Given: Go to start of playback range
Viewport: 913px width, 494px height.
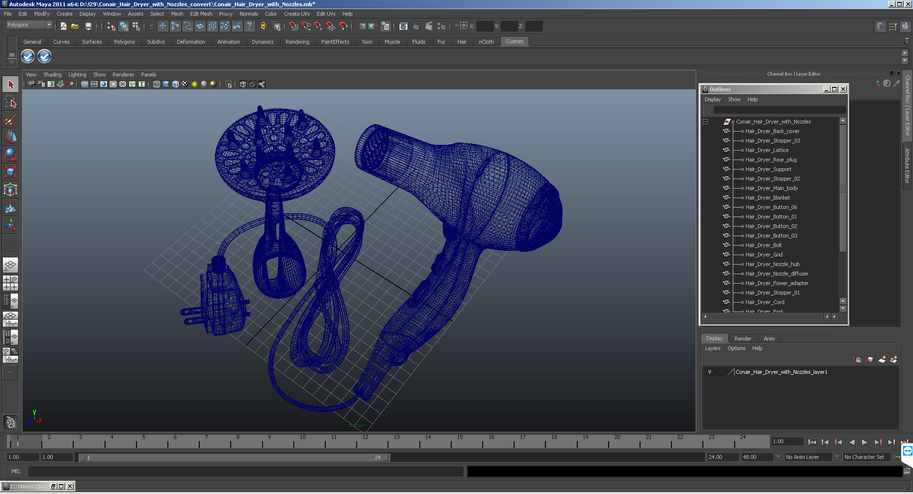Looking at the screenshot, I should (x=812, y=442).
